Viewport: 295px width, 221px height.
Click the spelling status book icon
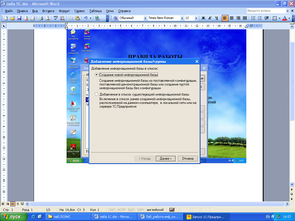point(172,210)
